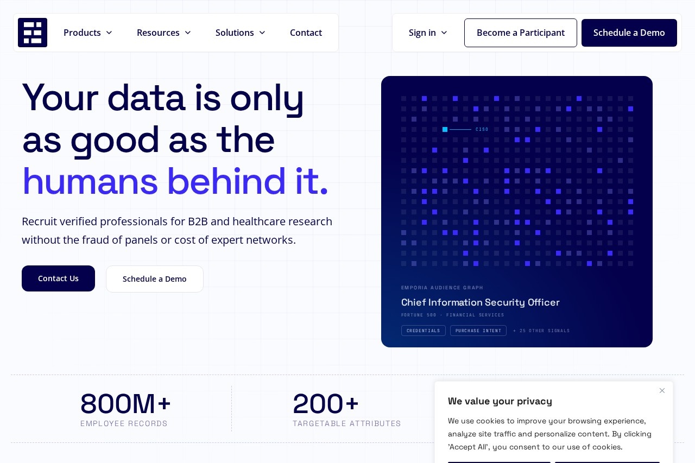Click the 'Fortune 500 · Financial Services' subtitle
Image resolution: width=695 pixels, height=463 pixels.
coord(453,315)
